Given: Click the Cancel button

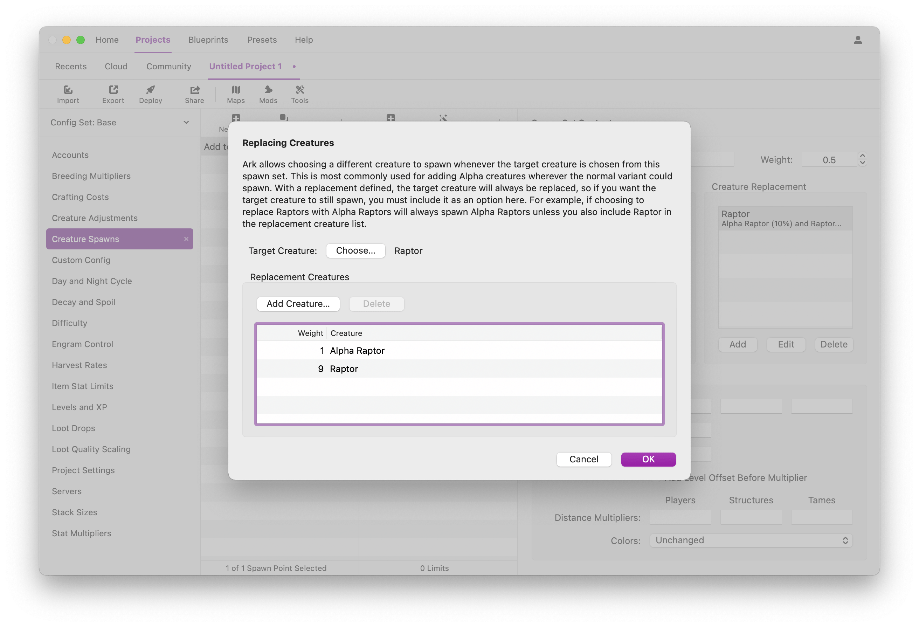Looking at the screenshot, I should click(584, 459).
